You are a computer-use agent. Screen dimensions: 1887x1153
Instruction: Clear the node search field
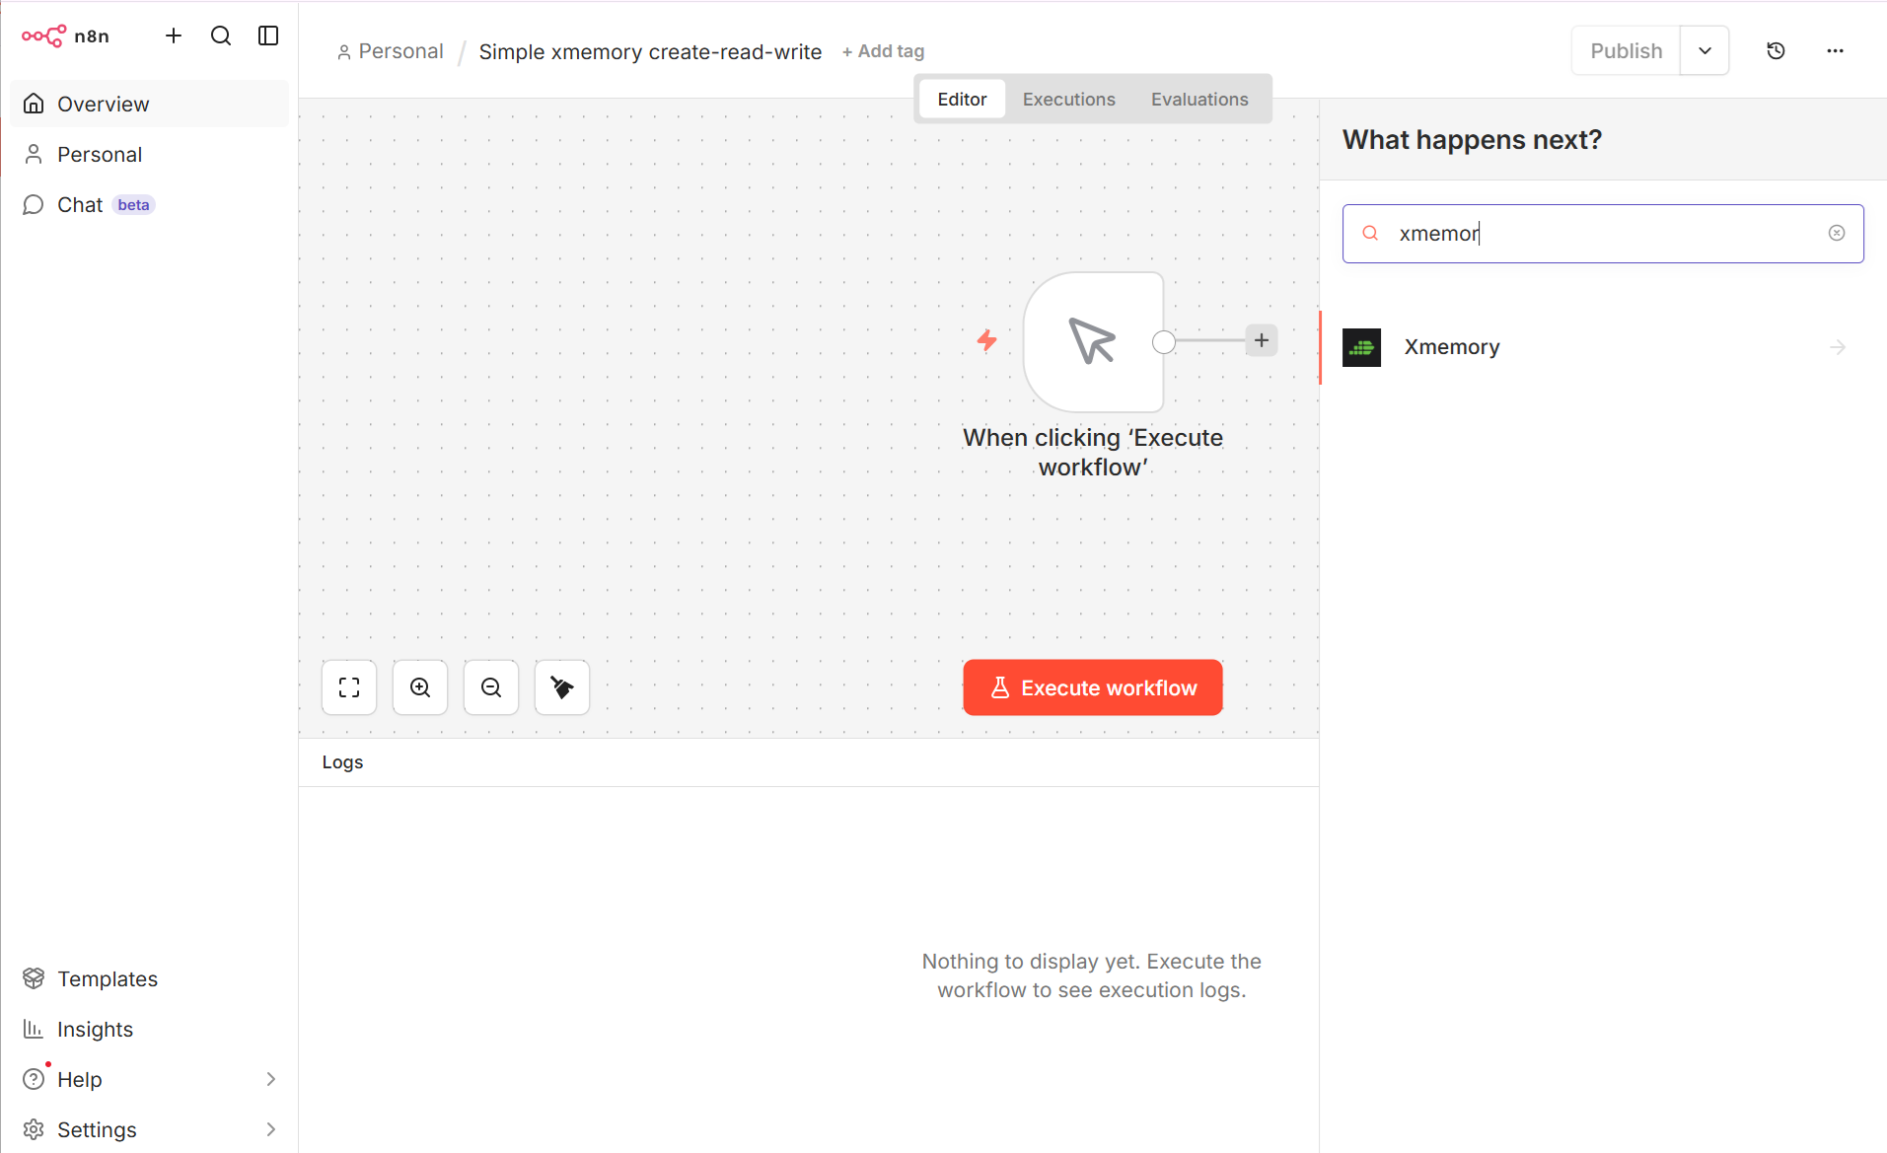tap(1837, 234)
